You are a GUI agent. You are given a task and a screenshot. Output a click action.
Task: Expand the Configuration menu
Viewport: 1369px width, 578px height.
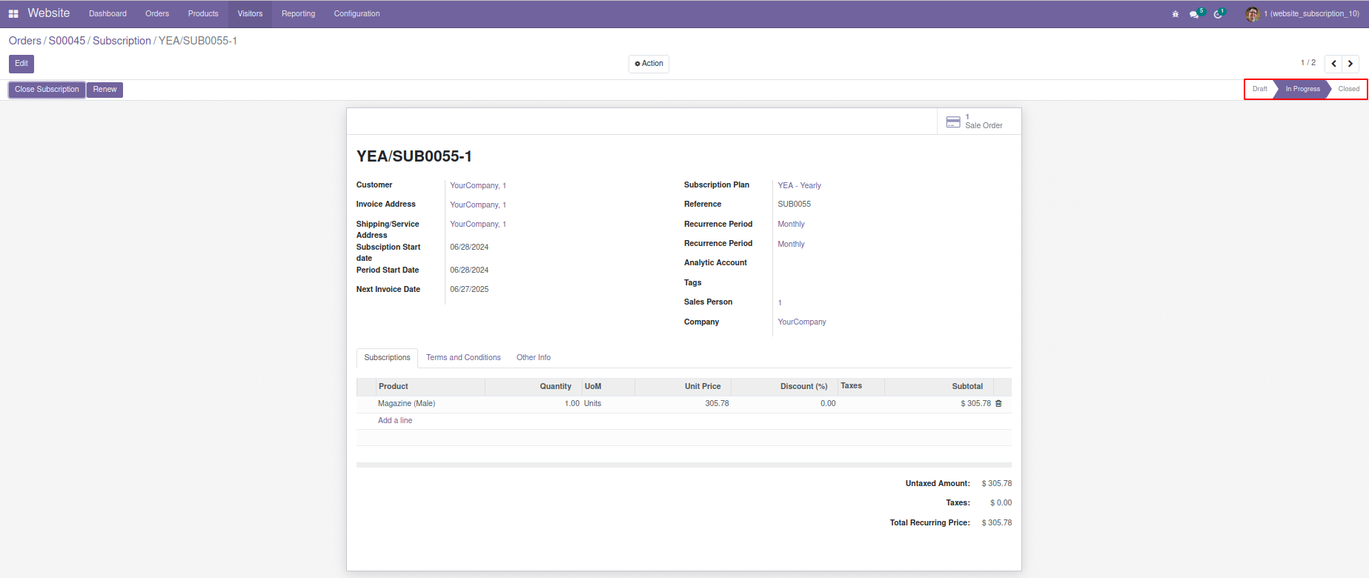(357, 14)
